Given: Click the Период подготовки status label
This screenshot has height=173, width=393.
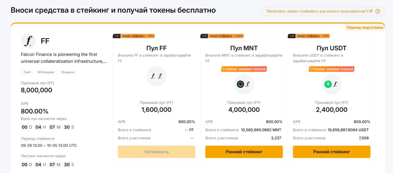Looking at the screenshot, I should click(365, 27).
